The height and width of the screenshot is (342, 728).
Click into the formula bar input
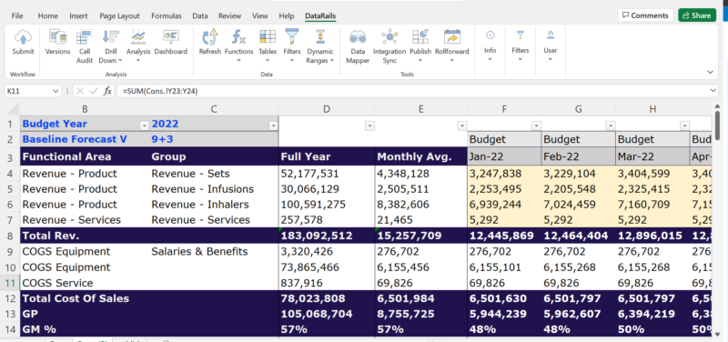413,92
